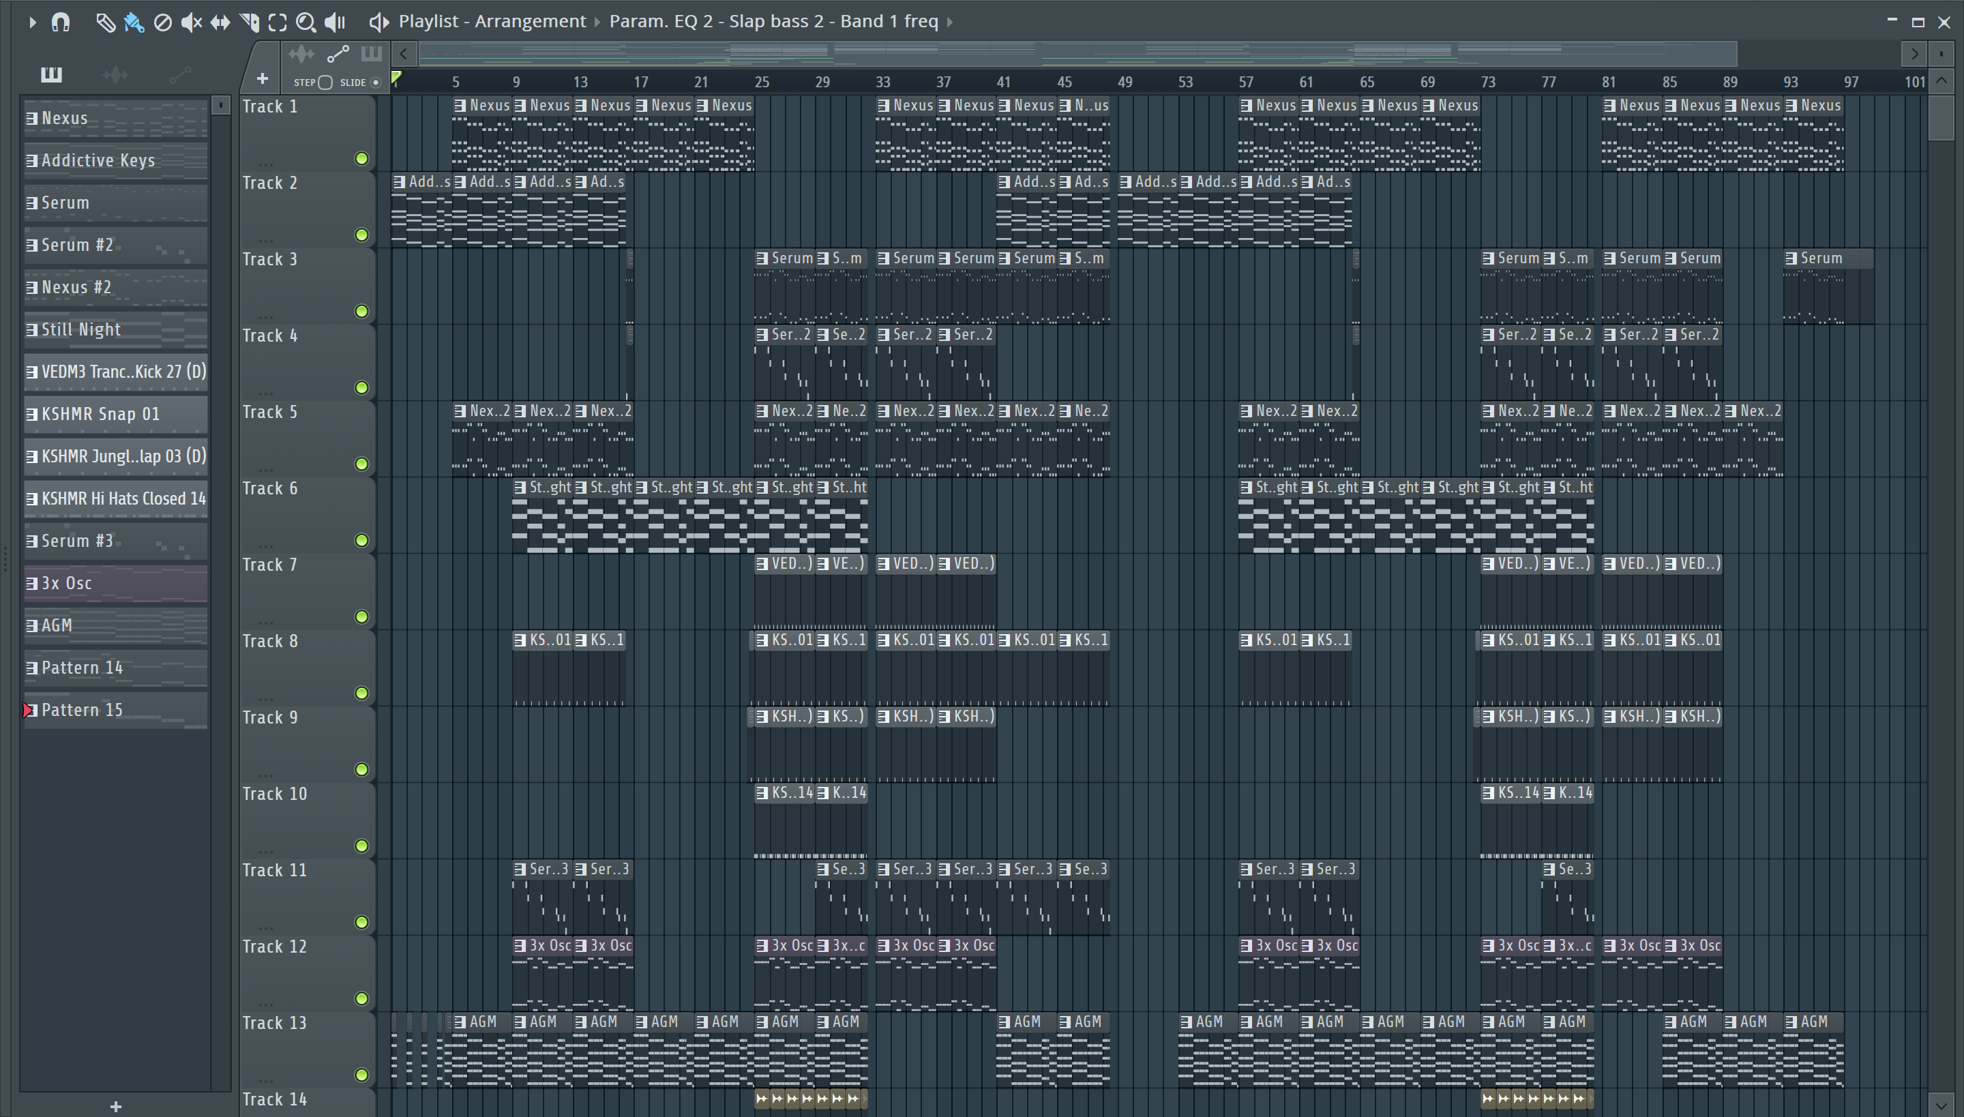1964x1117 pixels.
Task: Click the horizontal song overview scrollbar
Action: (1078, 53)
